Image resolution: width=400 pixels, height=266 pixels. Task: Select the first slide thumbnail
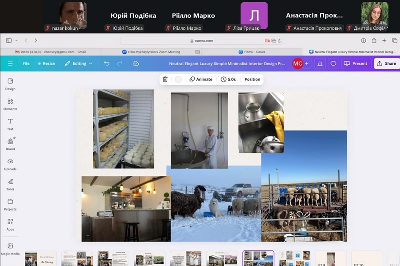[37, 258]
